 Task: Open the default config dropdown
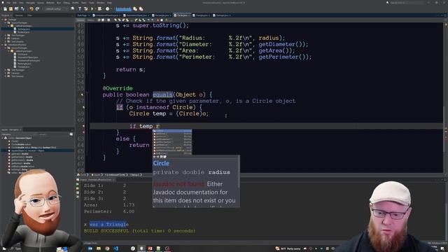tap(56, 9)
